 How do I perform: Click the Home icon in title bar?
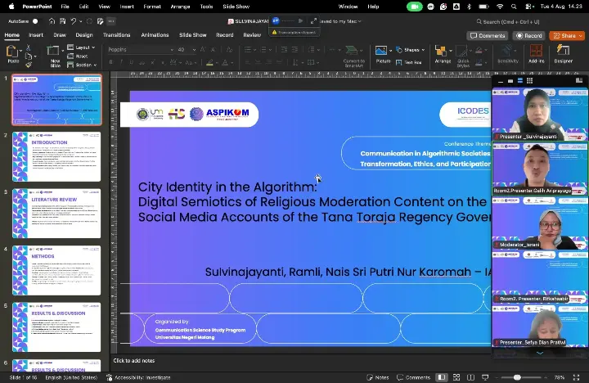pyautogui.click(x=52, y=21)
